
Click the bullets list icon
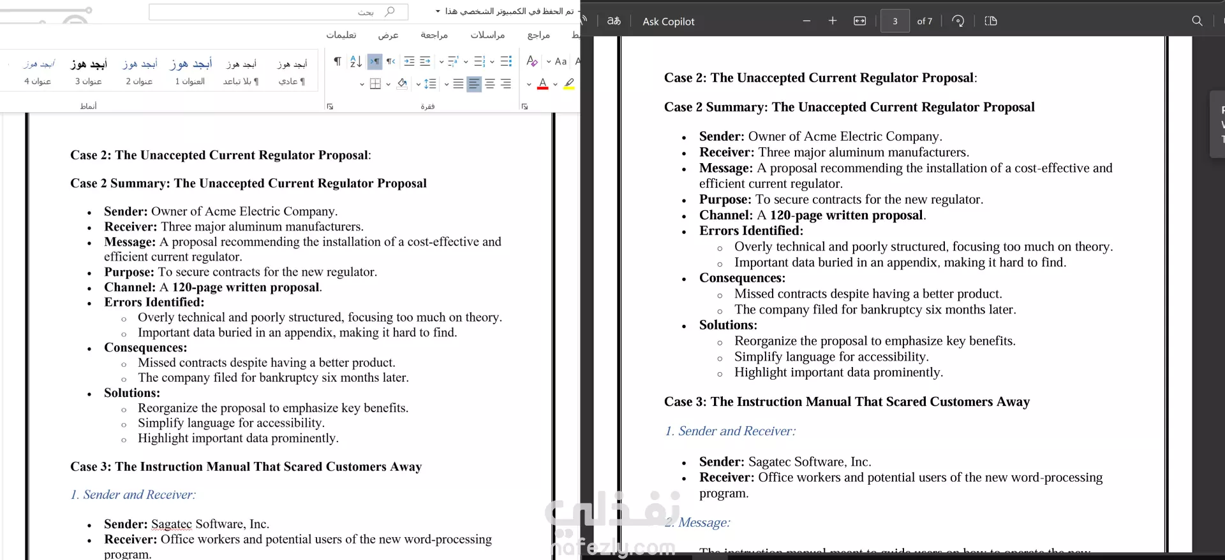(506, 61)
